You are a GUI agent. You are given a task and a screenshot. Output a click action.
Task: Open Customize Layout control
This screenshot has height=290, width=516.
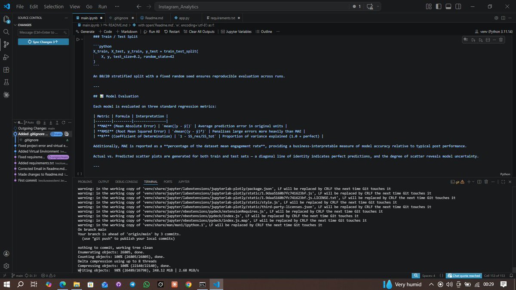point(429,6)
